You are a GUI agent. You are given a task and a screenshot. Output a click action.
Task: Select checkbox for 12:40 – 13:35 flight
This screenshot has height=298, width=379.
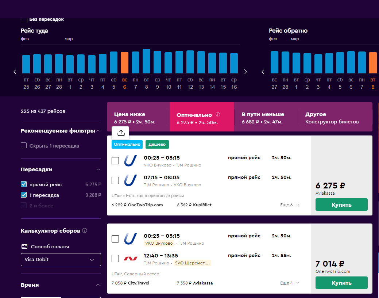click(115, 259)
